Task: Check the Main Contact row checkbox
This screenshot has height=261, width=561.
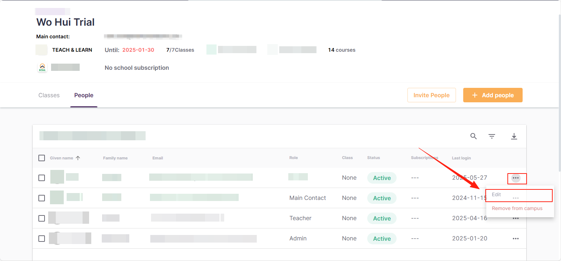Action: click(x=42, y=198)
